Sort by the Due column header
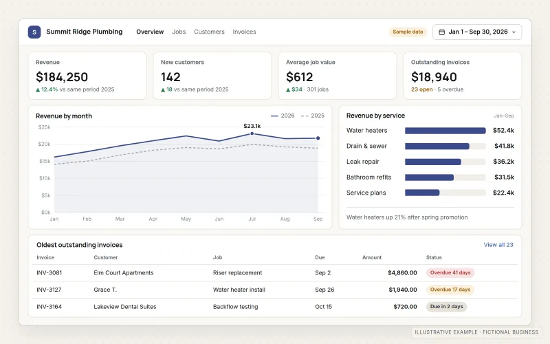This screenshot has height=344, width=550. click(320, 257)
